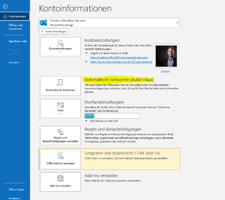Expand the account selection dropdown arrow
The height and width of the screenshot is (200, 225).
coord(177,23)
